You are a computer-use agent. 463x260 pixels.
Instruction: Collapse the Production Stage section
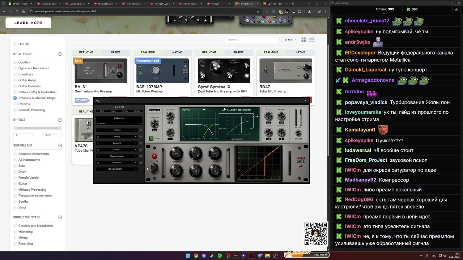(60, 217)
